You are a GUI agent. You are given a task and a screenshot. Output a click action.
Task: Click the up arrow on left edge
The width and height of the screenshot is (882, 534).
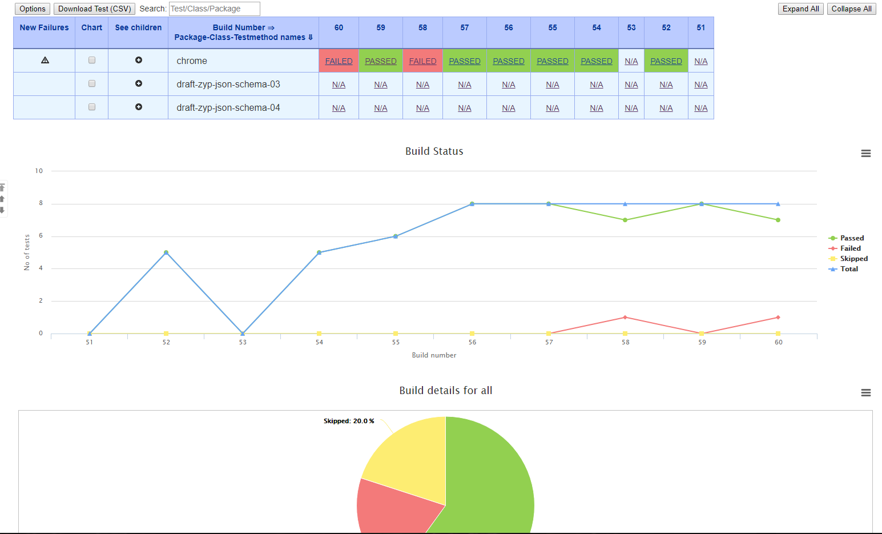point(2,199)
